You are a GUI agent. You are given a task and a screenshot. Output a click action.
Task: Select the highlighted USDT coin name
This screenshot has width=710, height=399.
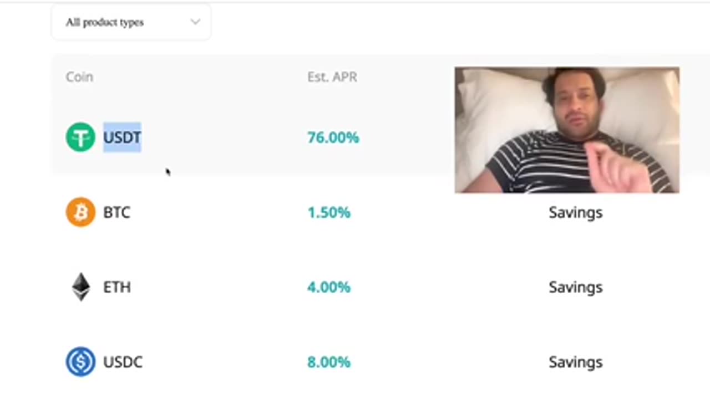pos(122,137)
